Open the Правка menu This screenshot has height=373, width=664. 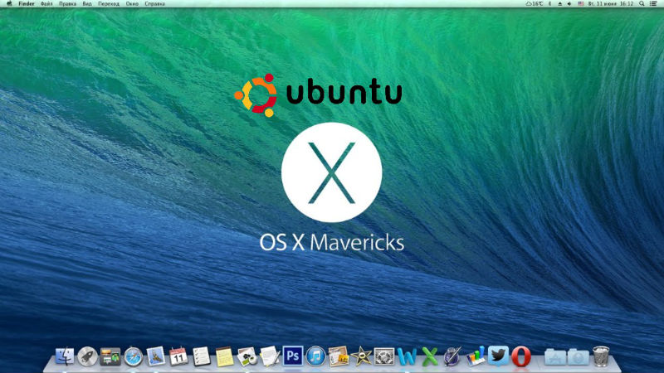[68, 3]
